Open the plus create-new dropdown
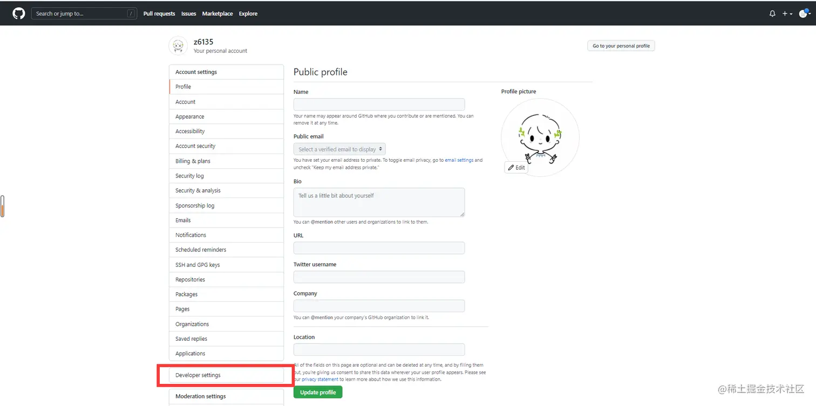Image resolution: width=816 pixels, height=406 pixels. [787, 13]
